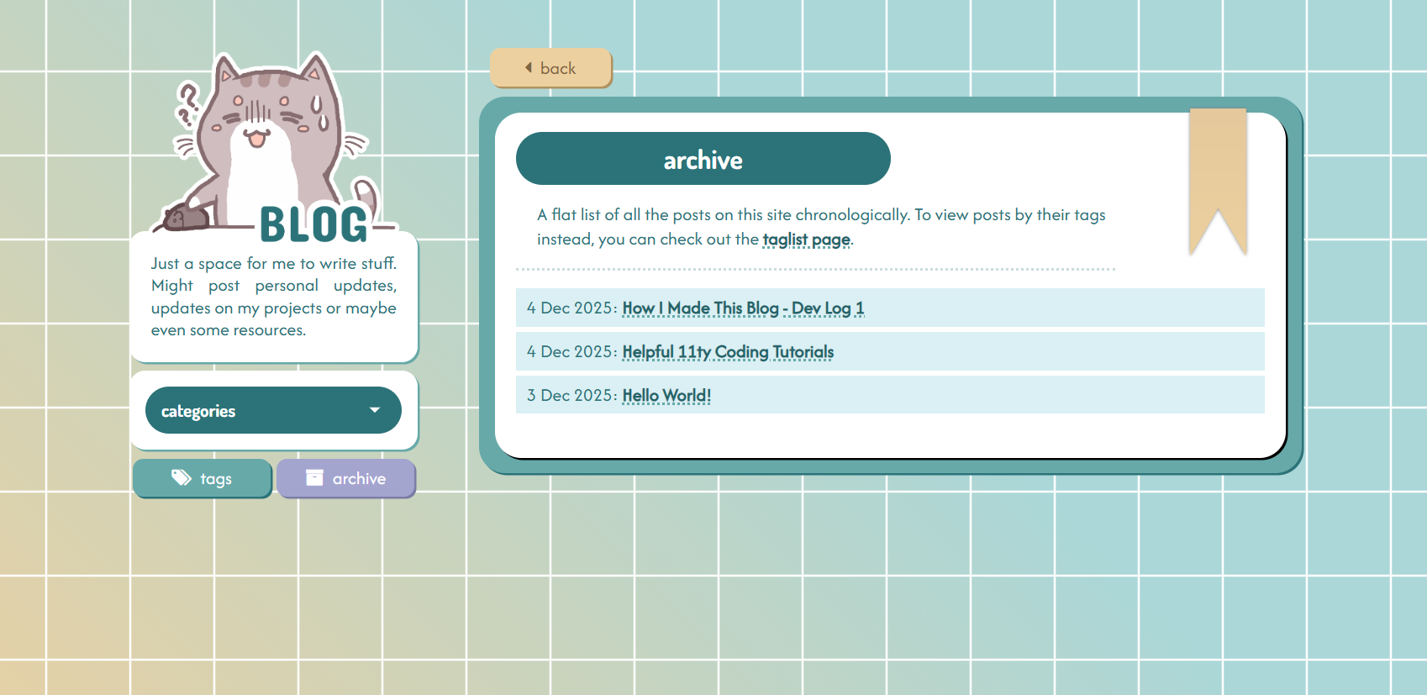The width and height of the screenshot is (1427, 695).
Task: Click the BLOG logo title
Action: (x=313, y=225)
